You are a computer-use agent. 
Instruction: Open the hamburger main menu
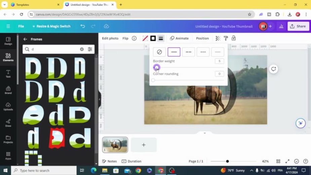click(8, 26)
